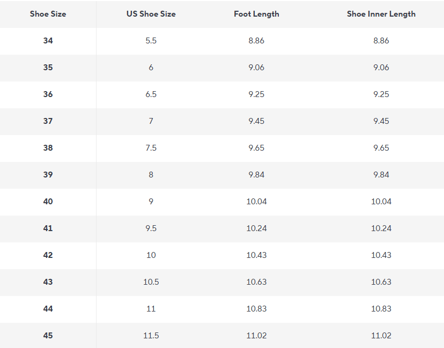This screenshot has width=444, height=348.
Task: Click the US Shoe Size column header
Action: pyautogui.click(x=151, y=14)
